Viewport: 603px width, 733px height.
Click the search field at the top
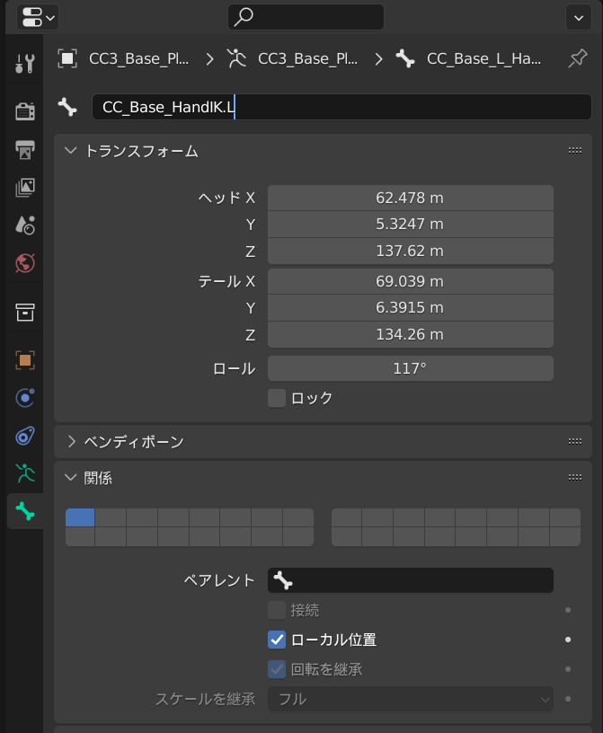(306, 16)
